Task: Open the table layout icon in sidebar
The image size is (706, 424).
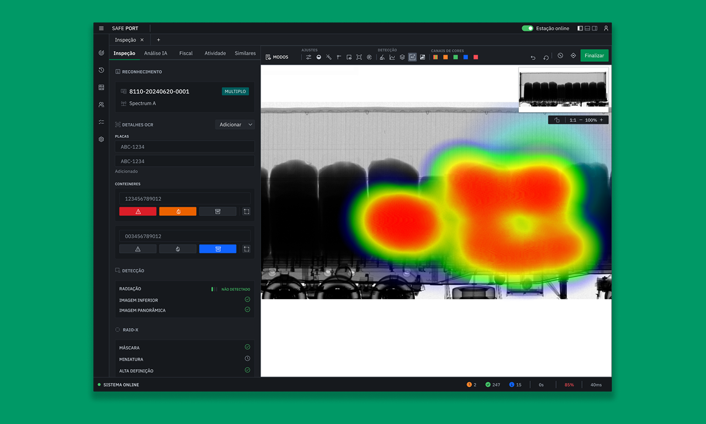Action: [101, 87]
